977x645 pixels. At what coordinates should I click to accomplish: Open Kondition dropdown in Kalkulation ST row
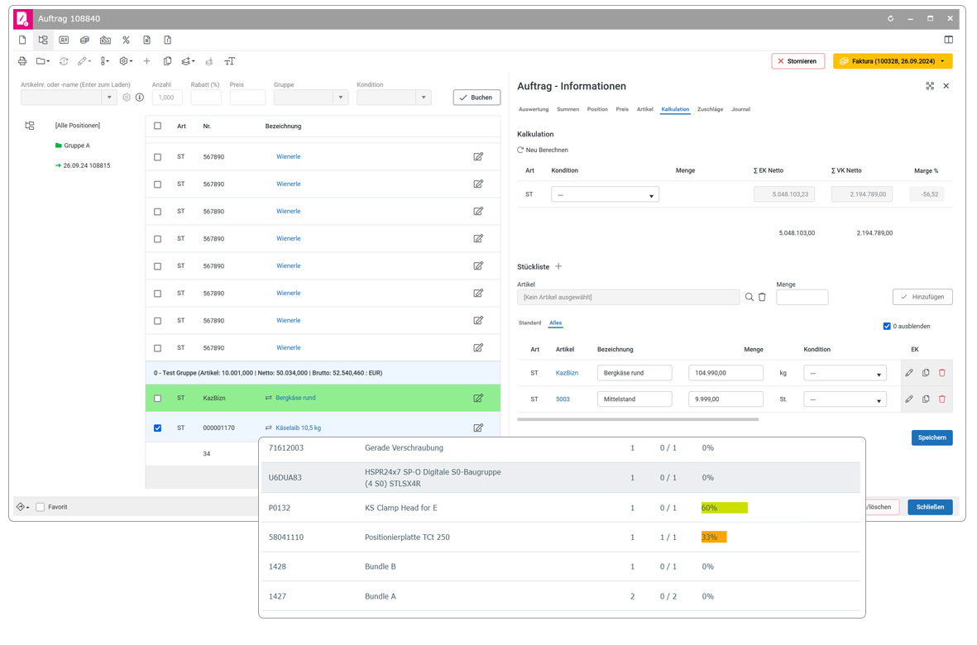(x=605, y=195)
